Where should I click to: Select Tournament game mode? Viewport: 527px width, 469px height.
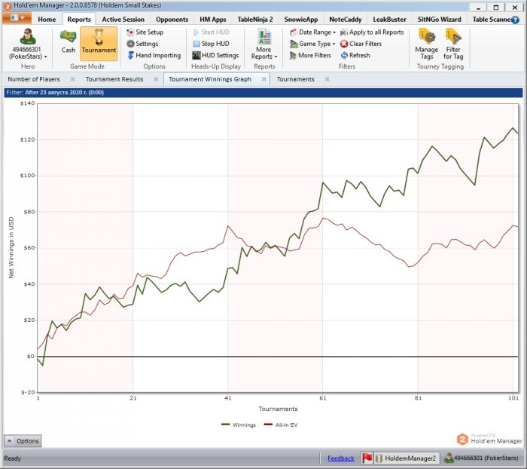click(99, 41)
